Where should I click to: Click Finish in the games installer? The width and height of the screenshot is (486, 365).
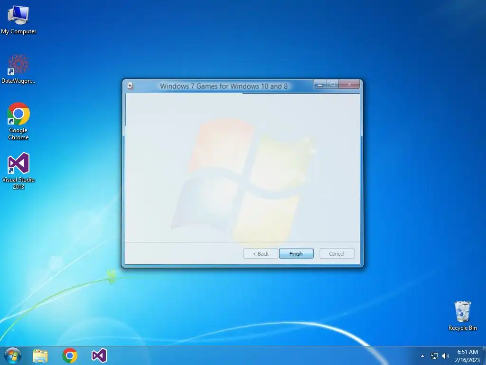coord(296,254)
